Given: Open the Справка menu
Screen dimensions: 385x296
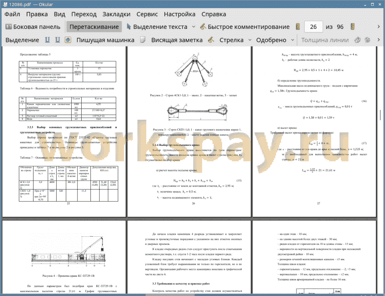Looking at the screenshot, I should pyautogui.click(x=214, y=14).
